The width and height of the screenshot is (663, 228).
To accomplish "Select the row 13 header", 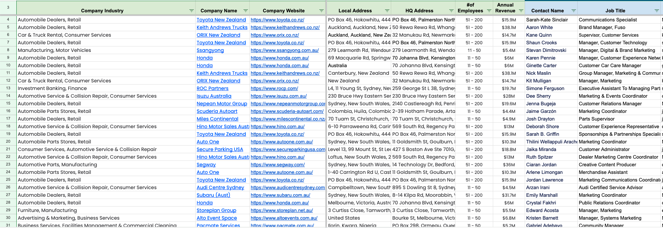I will [8, 88].
